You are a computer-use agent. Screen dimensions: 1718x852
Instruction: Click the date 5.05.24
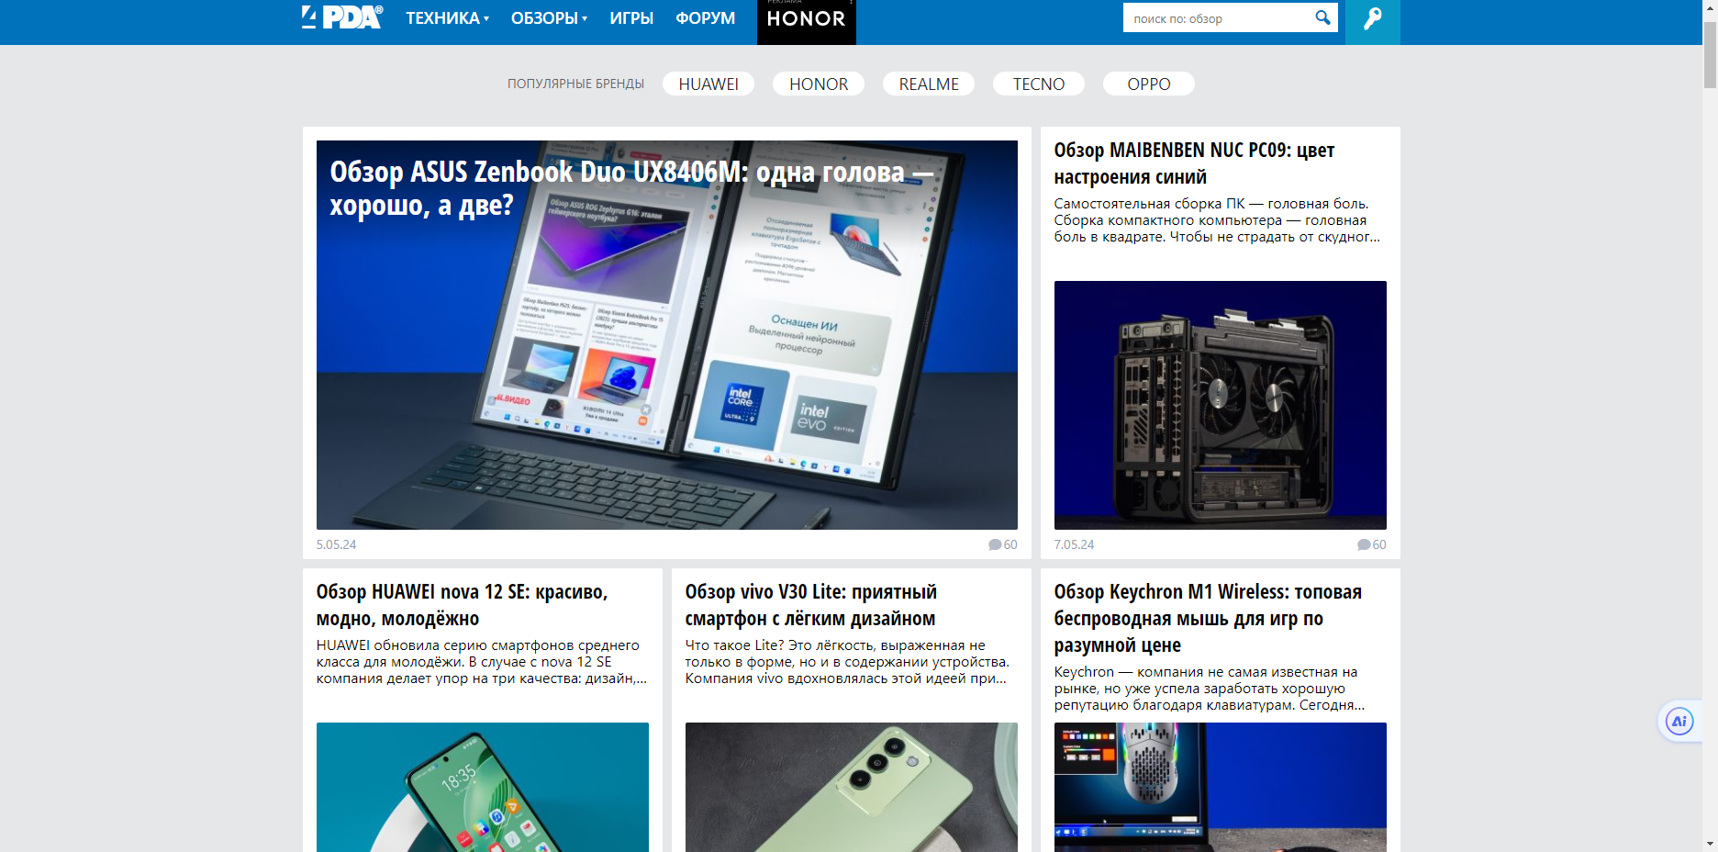pyautogui.click(x=336, y=544)
